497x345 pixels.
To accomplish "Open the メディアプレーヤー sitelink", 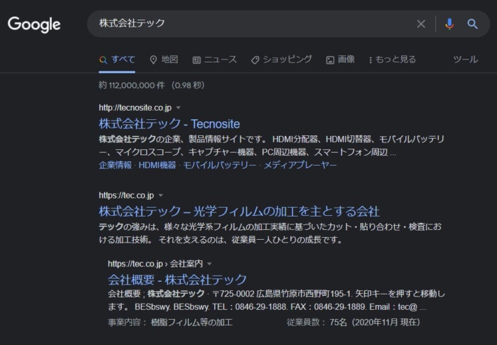I will (300, 165).
